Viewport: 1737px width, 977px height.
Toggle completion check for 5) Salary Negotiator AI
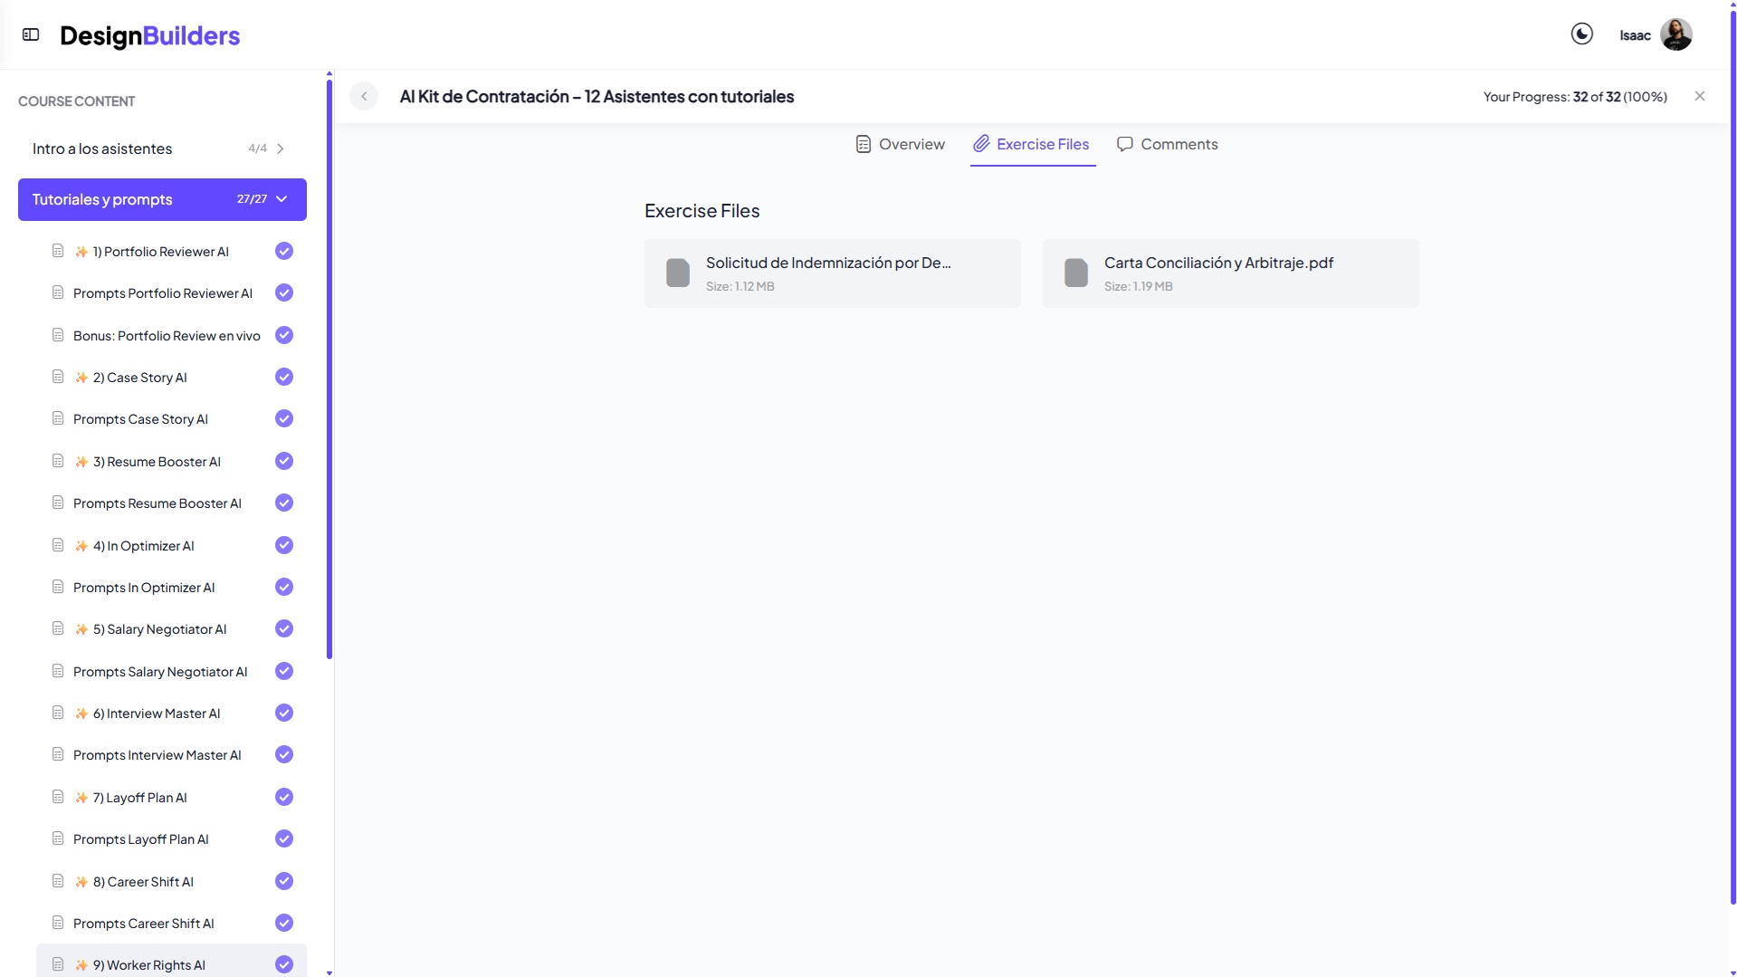[284, 628]
